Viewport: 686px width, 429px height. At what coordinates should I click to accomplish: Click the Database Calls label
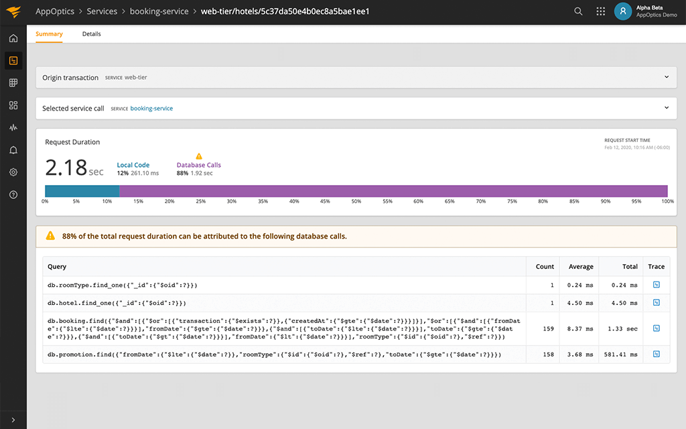[x=198, y=165]
